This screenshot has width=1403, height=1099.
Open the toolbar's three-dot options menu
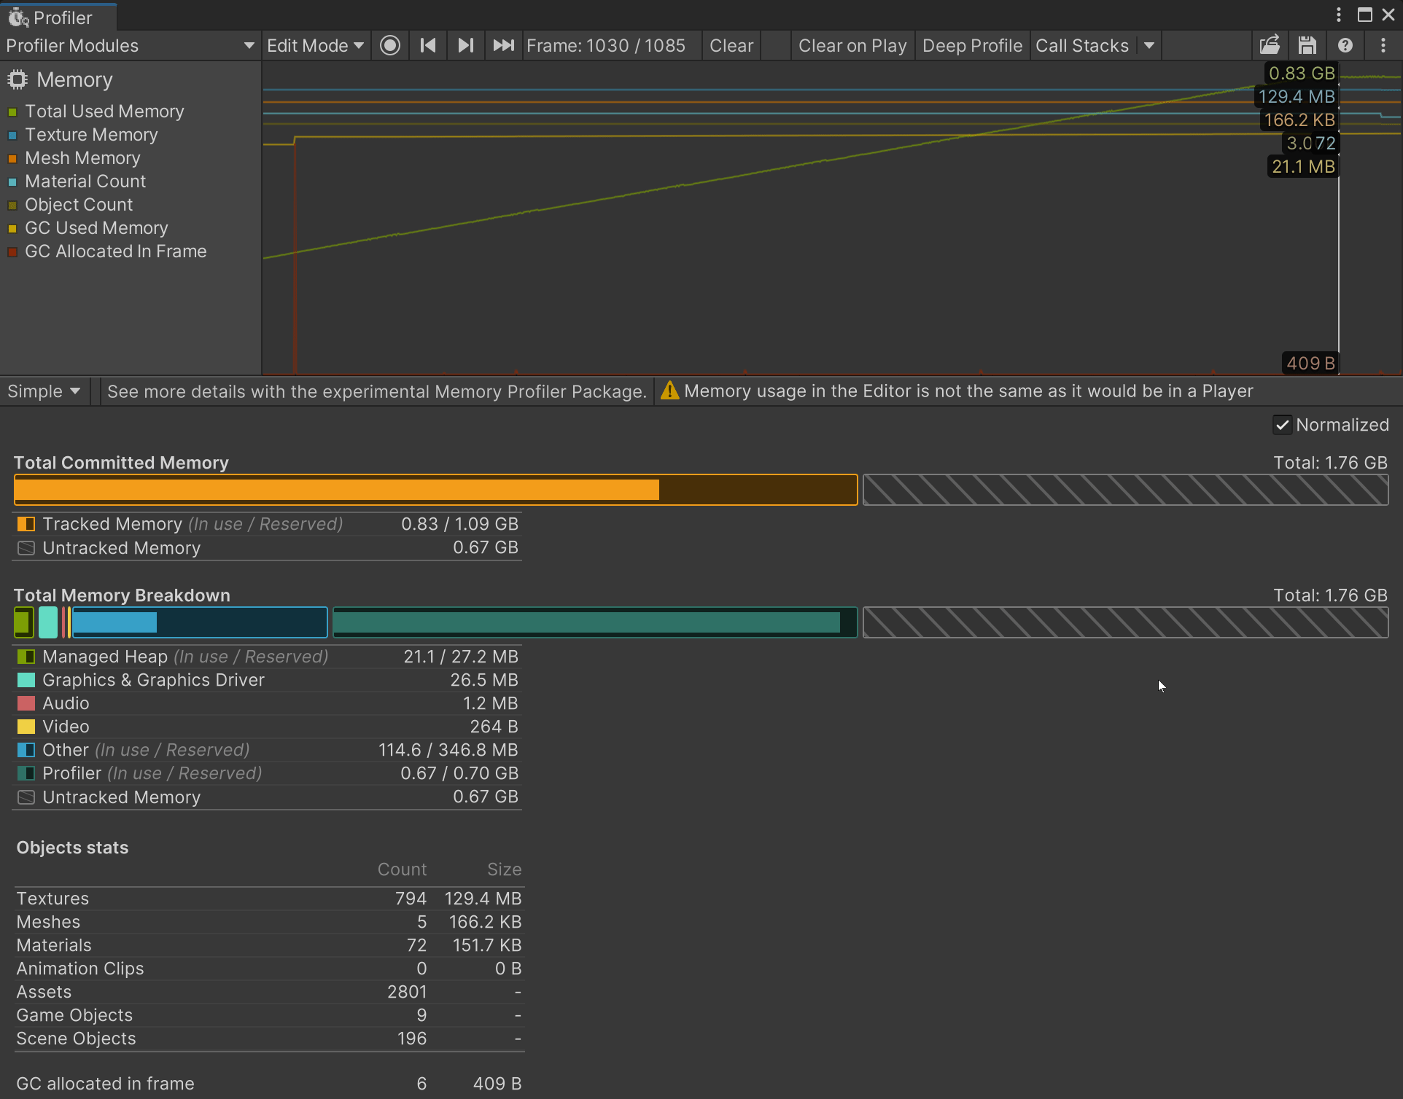[x=1383, y=46]
